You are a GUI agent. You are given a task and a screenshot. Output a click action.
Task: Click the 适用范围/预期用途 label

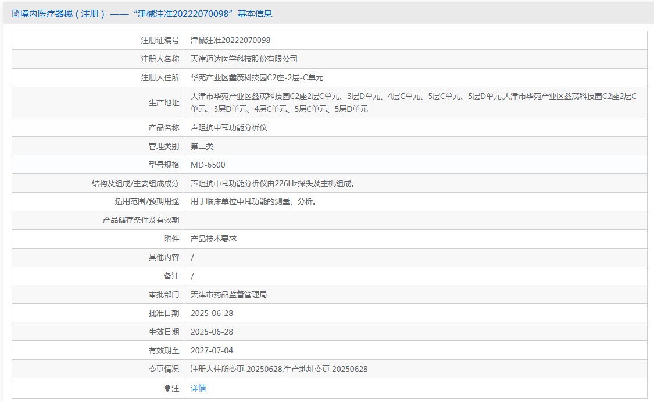point(147,202)
